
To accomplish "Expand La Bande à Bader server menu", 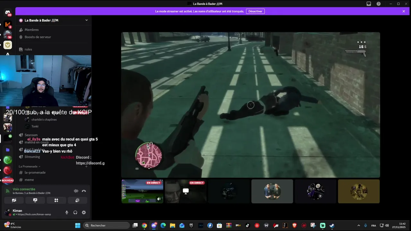I will coord(86,20).
